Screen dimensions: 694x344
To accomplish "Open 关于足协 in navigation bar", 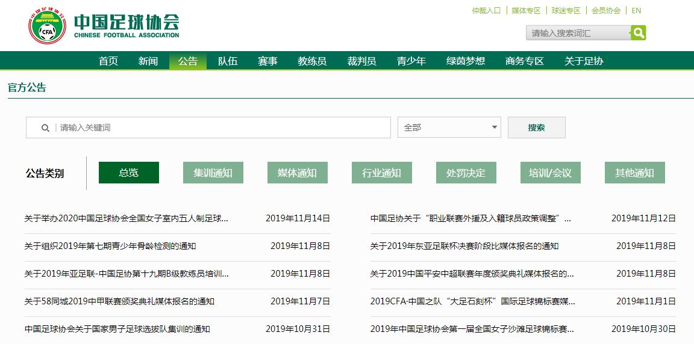I will click(584, 61).
